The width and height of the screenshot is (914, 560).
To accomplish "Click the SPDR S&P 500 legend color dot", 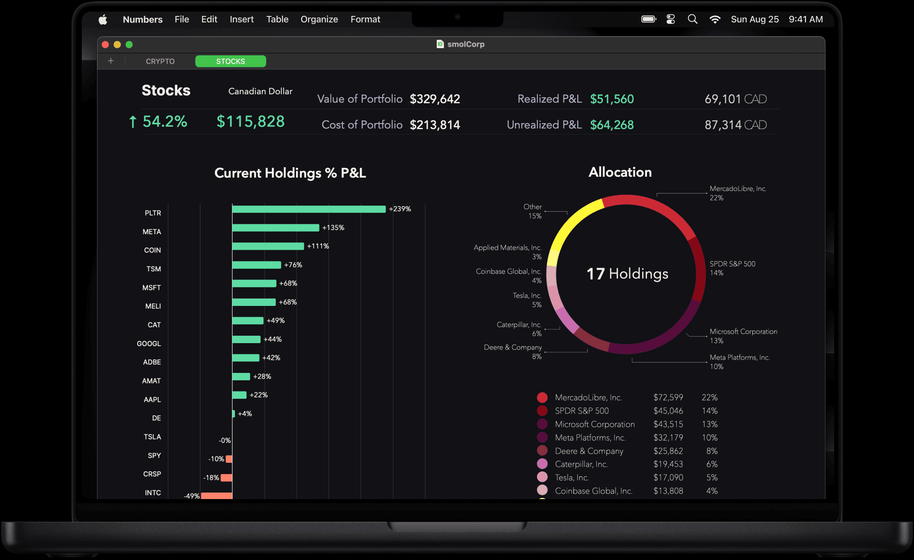I will (542, 411).
